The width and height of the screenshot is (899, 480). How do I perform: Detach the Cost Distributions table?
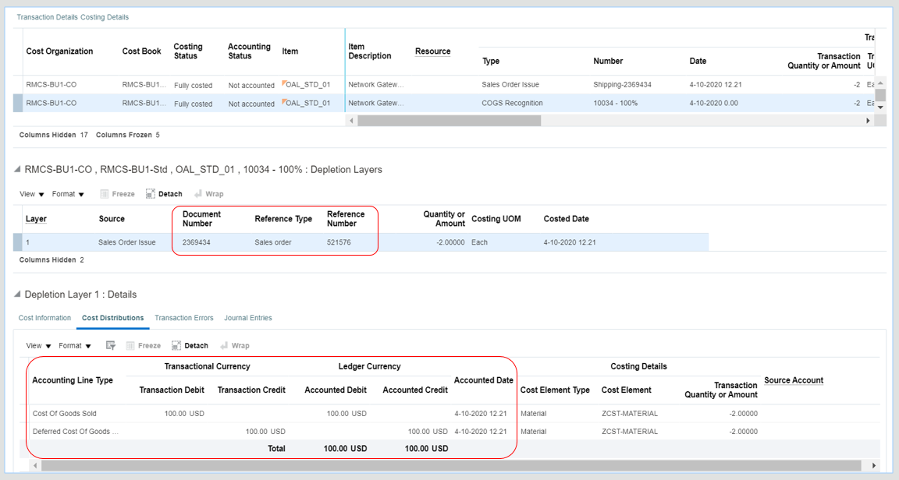[190, 345]
